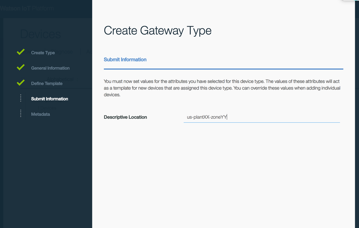Viewport: 359px width, 228px height.
Task: Click the dotted icon beside Submit Information step
Action: (x=20, y=98)
